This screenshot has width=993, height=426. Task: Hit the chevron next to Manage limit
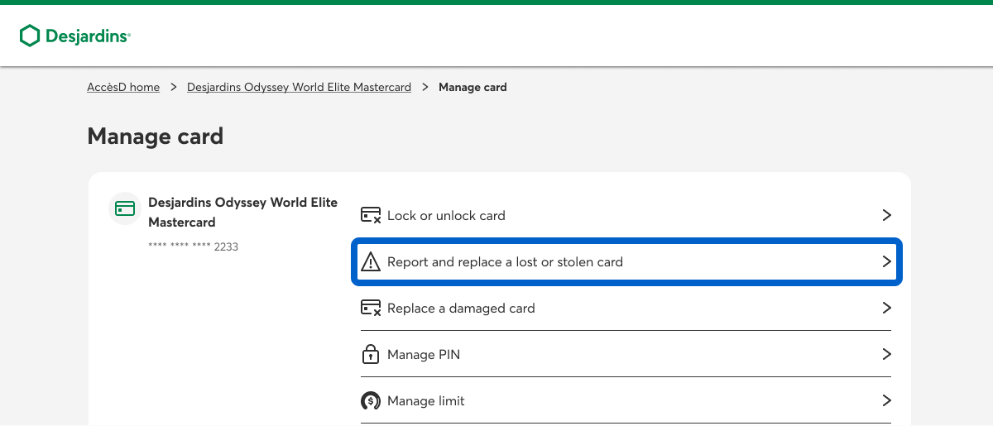coord(886,401)
